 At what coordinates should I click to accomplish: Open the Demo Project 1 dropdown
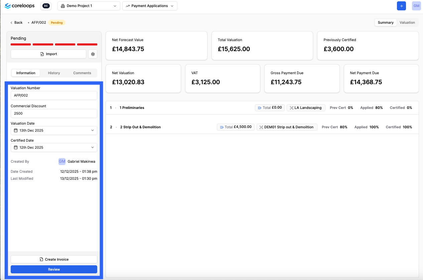(x=89, y=6)
